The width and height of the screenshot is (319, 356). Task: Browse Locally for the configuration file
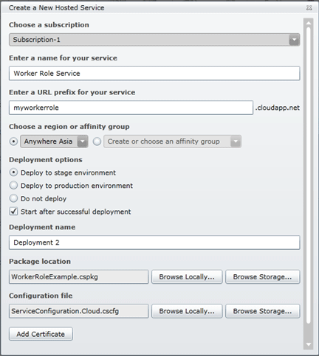pos(187,311)
